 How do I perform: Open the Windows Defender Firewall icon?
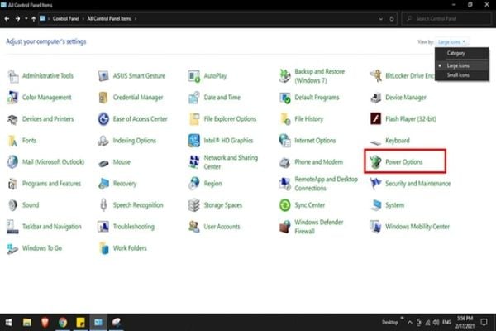point(284,227)
